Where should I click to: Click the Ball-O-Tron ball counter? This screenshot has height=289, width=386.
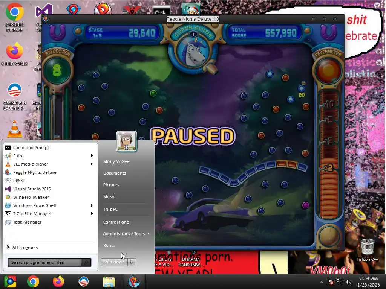click(57, 70)
